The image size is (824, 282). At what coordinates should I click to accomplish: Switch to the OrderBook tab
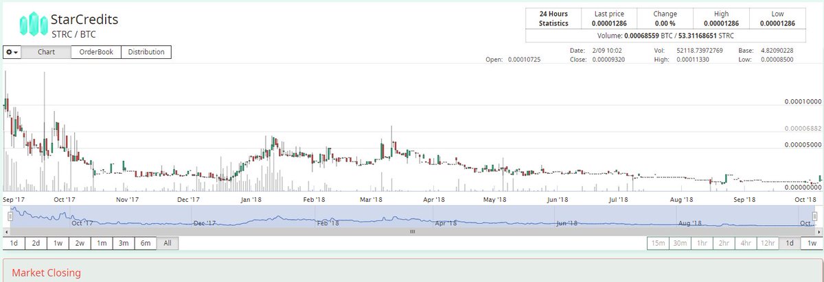click(96, 52)
